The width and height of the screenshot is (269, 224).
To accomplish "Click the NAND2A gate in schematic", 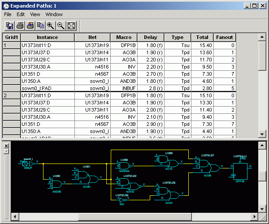I will coord(125,166).
